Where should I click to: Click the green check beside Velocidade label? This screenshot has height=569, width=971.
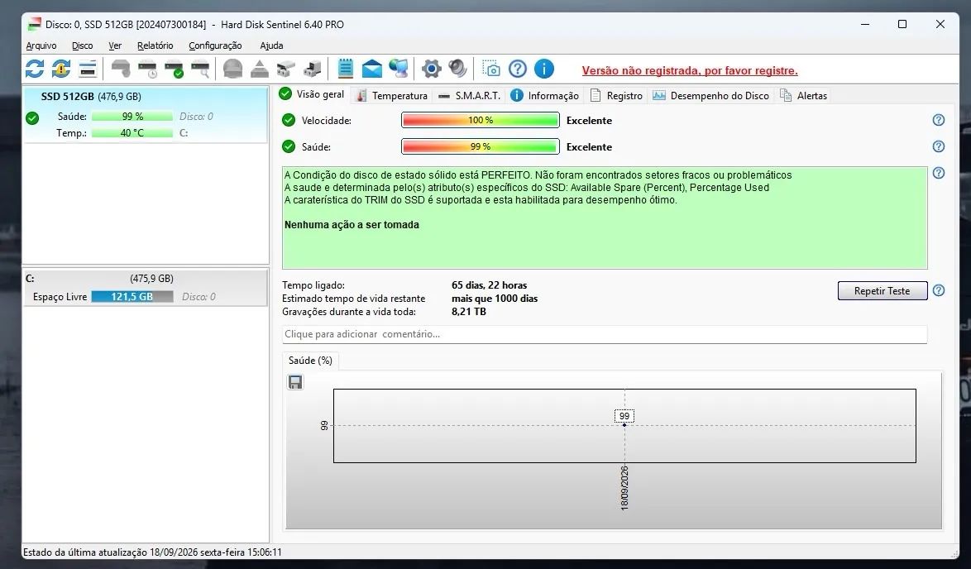tap(289, 120)
